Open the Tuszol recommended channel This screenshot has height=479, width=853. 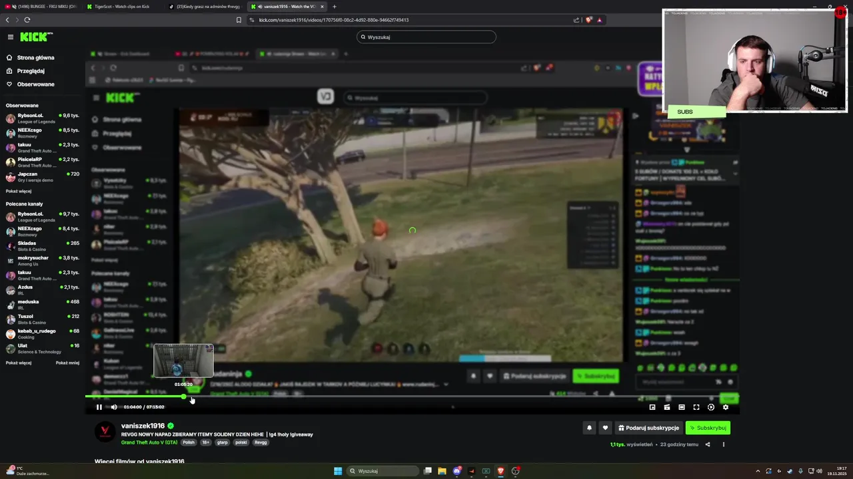(43, 319)
